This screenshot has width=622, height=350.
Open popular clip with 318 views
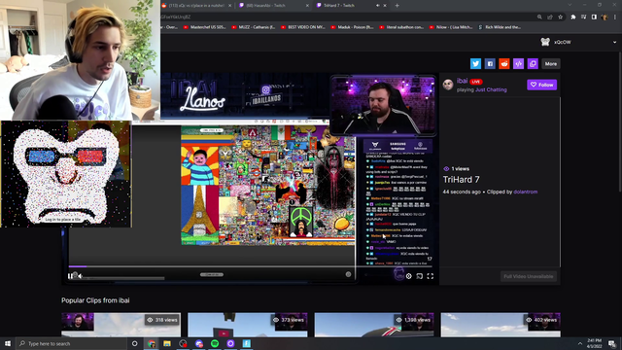(121, 325)
